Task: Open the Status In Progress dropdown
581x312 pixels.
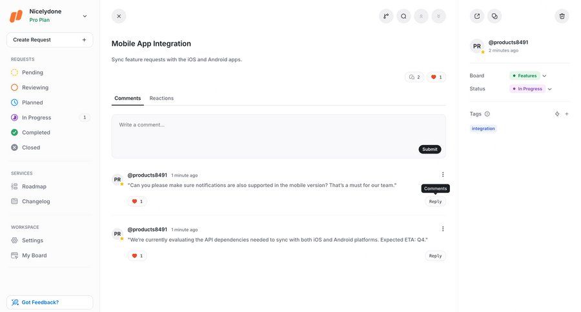Action: [531, 89]
